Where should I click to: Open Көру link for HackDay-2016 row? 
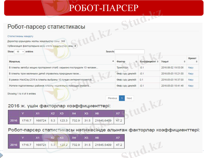(x=191, y=80)
